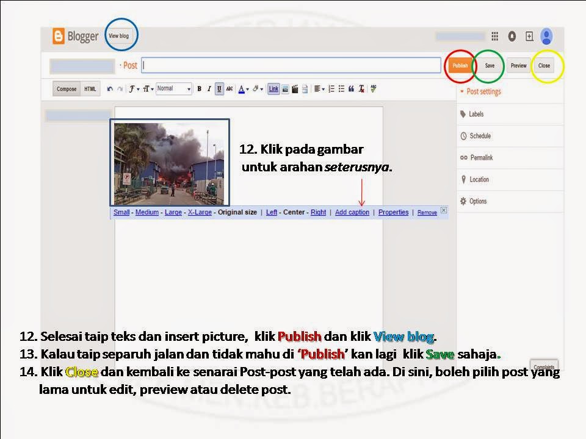Switch to the Compose tab
Screen dimensions: 586x439
coord(66,88)
